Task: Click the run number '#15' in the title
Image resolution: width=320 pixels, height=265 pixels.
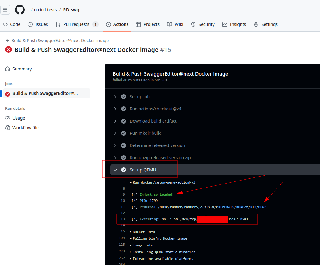Action: [166, 50]
